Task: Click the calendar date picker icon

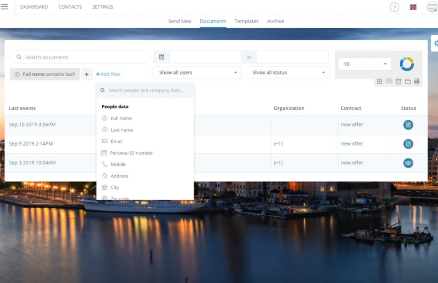Action: tap(162, 57)
